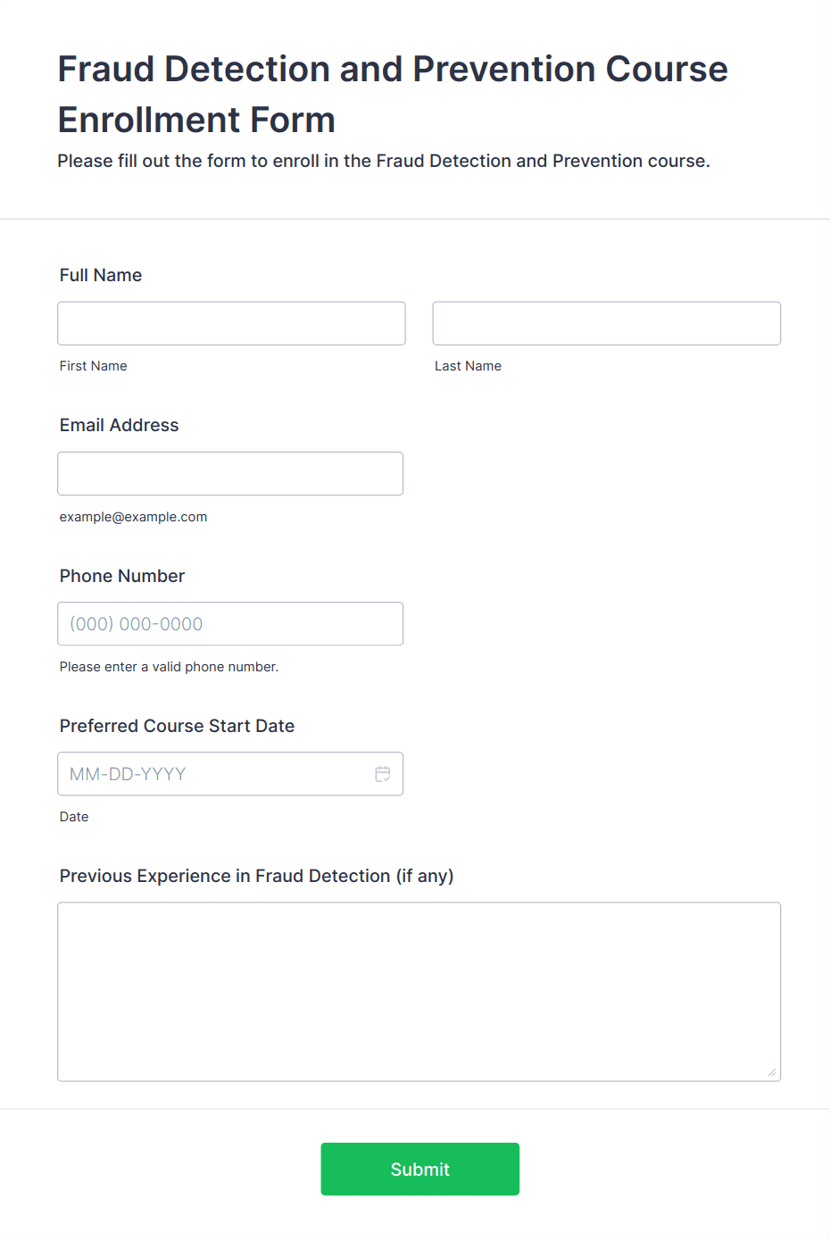The width and height of the screenshot is (830, 1240).
Task: Click the Last Name sublabel
Action: (469, 366)
